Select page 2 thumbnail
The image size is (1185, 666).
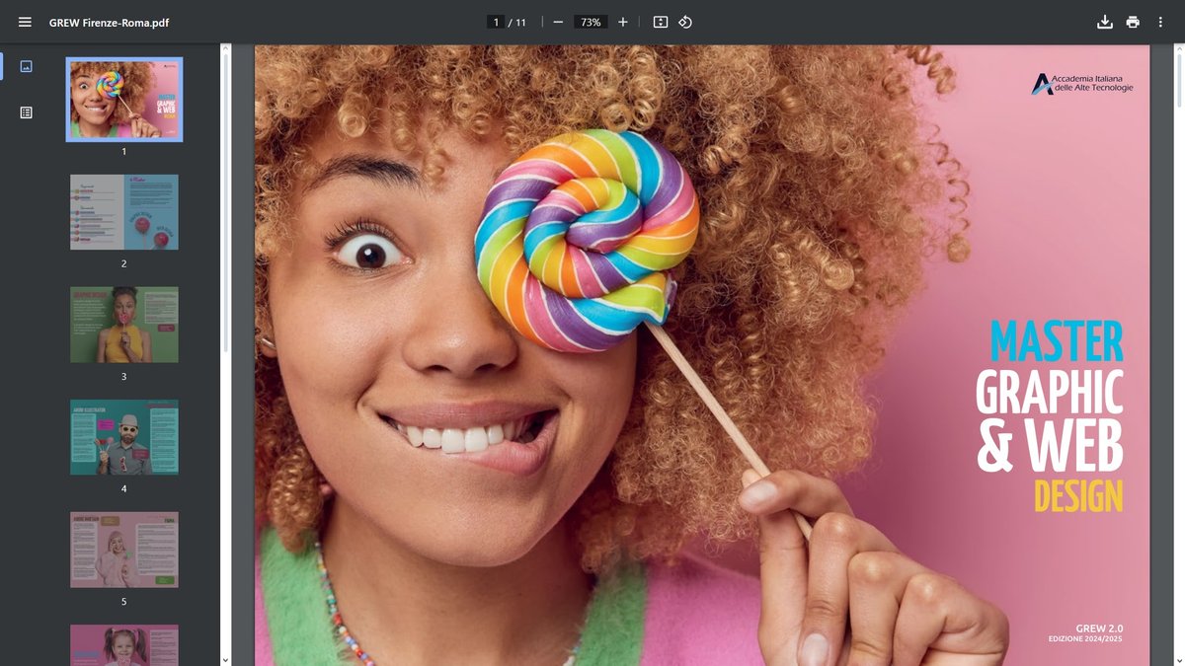[124, 212]
